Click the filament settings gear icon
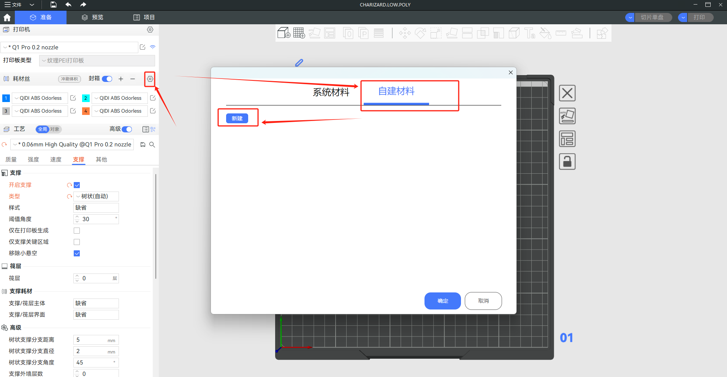Image resolution: width=727 pixels, height=377 pixels. point(150,79)
